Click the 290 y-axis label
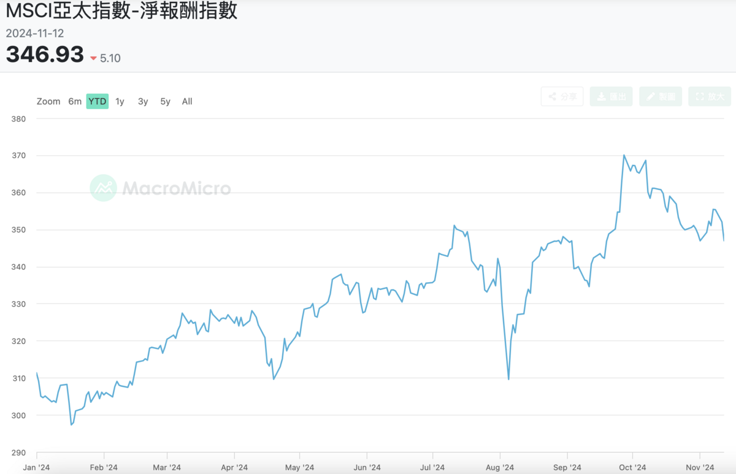Viewport: 736px width, 474px height. click(x=18, y=453)
